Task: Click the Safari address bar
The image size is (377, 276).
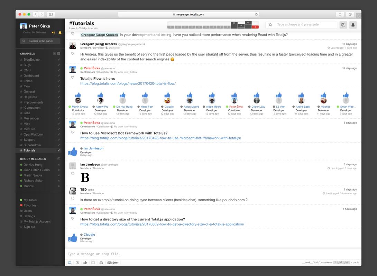Action: 188,14
